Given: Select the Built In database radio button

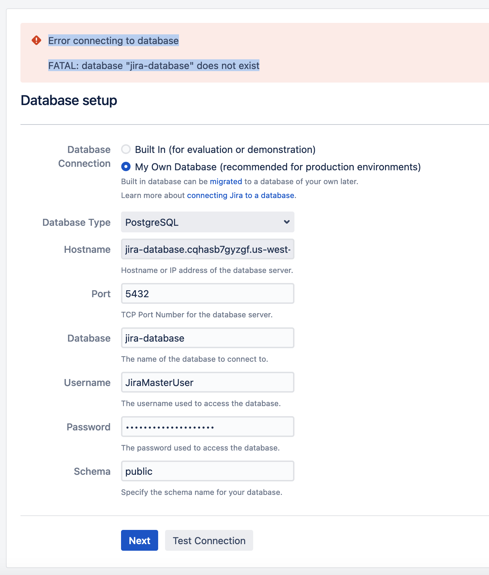Looking at the screenshot, I should [x=126, y=149].
